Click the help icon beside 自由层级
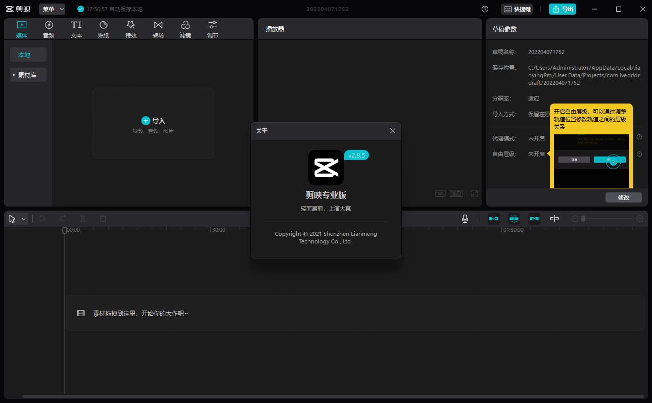Viewport: 652px width, 403px height. coord(639,154)
